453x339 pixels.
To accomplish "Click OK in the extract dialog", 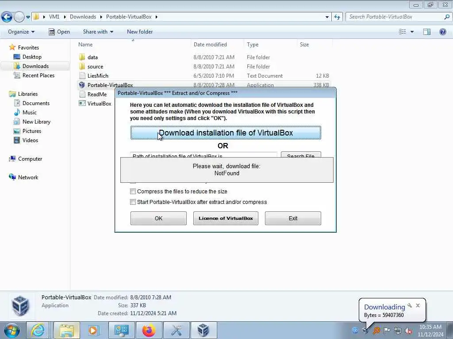I will pos(158,218).
